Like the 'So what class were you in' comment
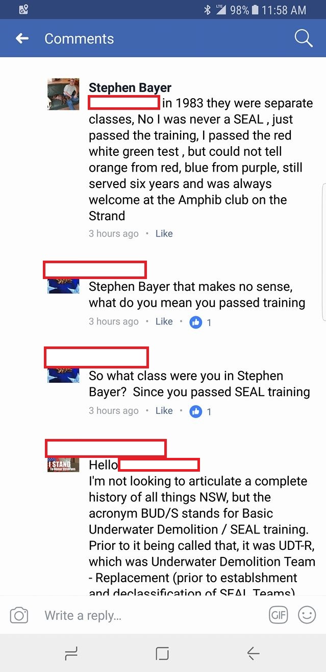 [x=164, y=411]
